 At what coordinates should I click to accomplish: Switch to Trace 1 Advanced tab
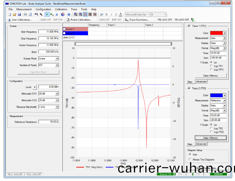click(201, 82)
